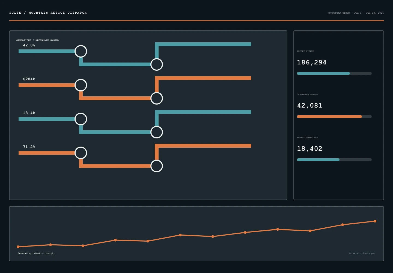Click the 18,402 source connected count
Viewport: 393px width, 273px height.
pyautogui.click(x=309, y=149)
